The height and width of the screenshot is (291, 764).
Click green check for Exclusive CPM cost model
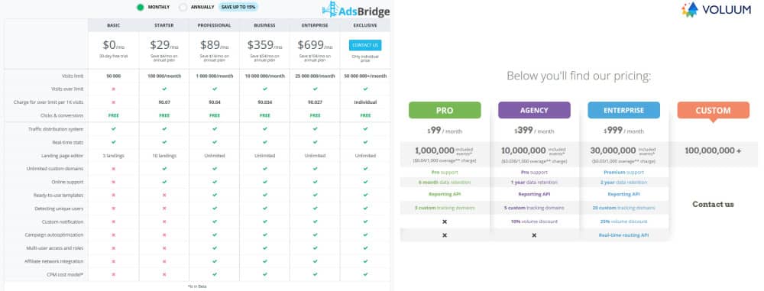click(x=365, y=274)
